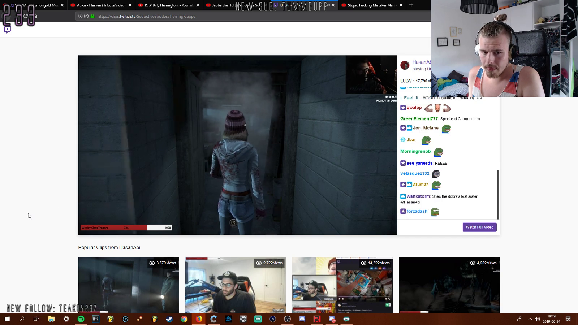The width and height of the screenshot is (578, 325).
Task: Open Battle.net from the taskbar
Action: pyautogui.click(x=228, y=319)
